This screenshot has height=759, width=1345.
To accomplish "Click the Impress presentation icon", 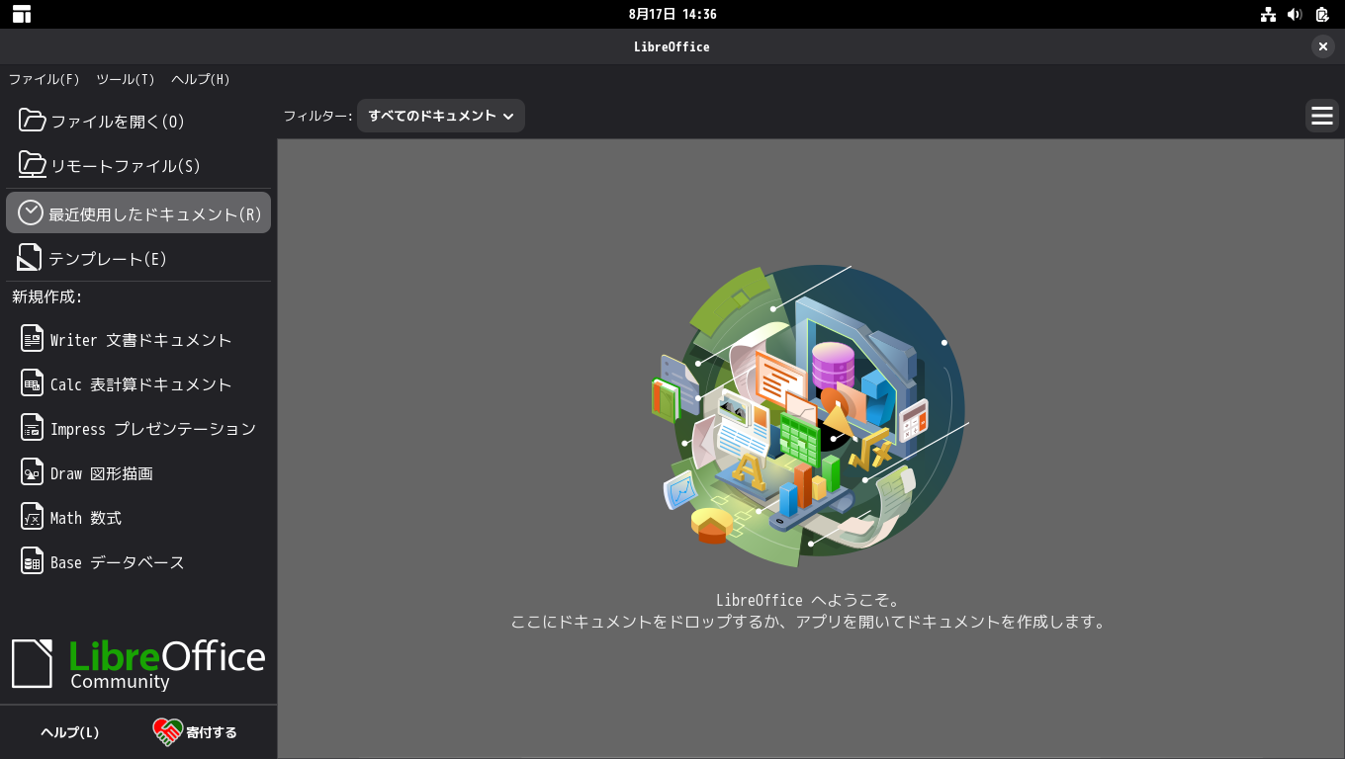I will [33, 428].
